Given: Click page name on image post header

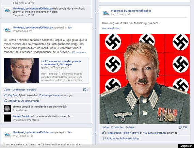Looking at the screenshot, I should (x=131, y=11).
